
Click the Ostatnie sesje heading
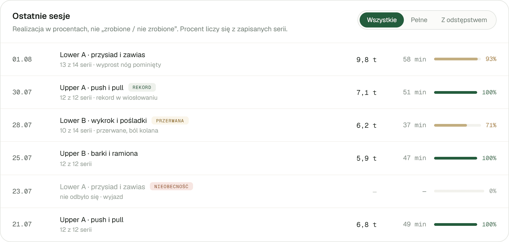point(41,16)
